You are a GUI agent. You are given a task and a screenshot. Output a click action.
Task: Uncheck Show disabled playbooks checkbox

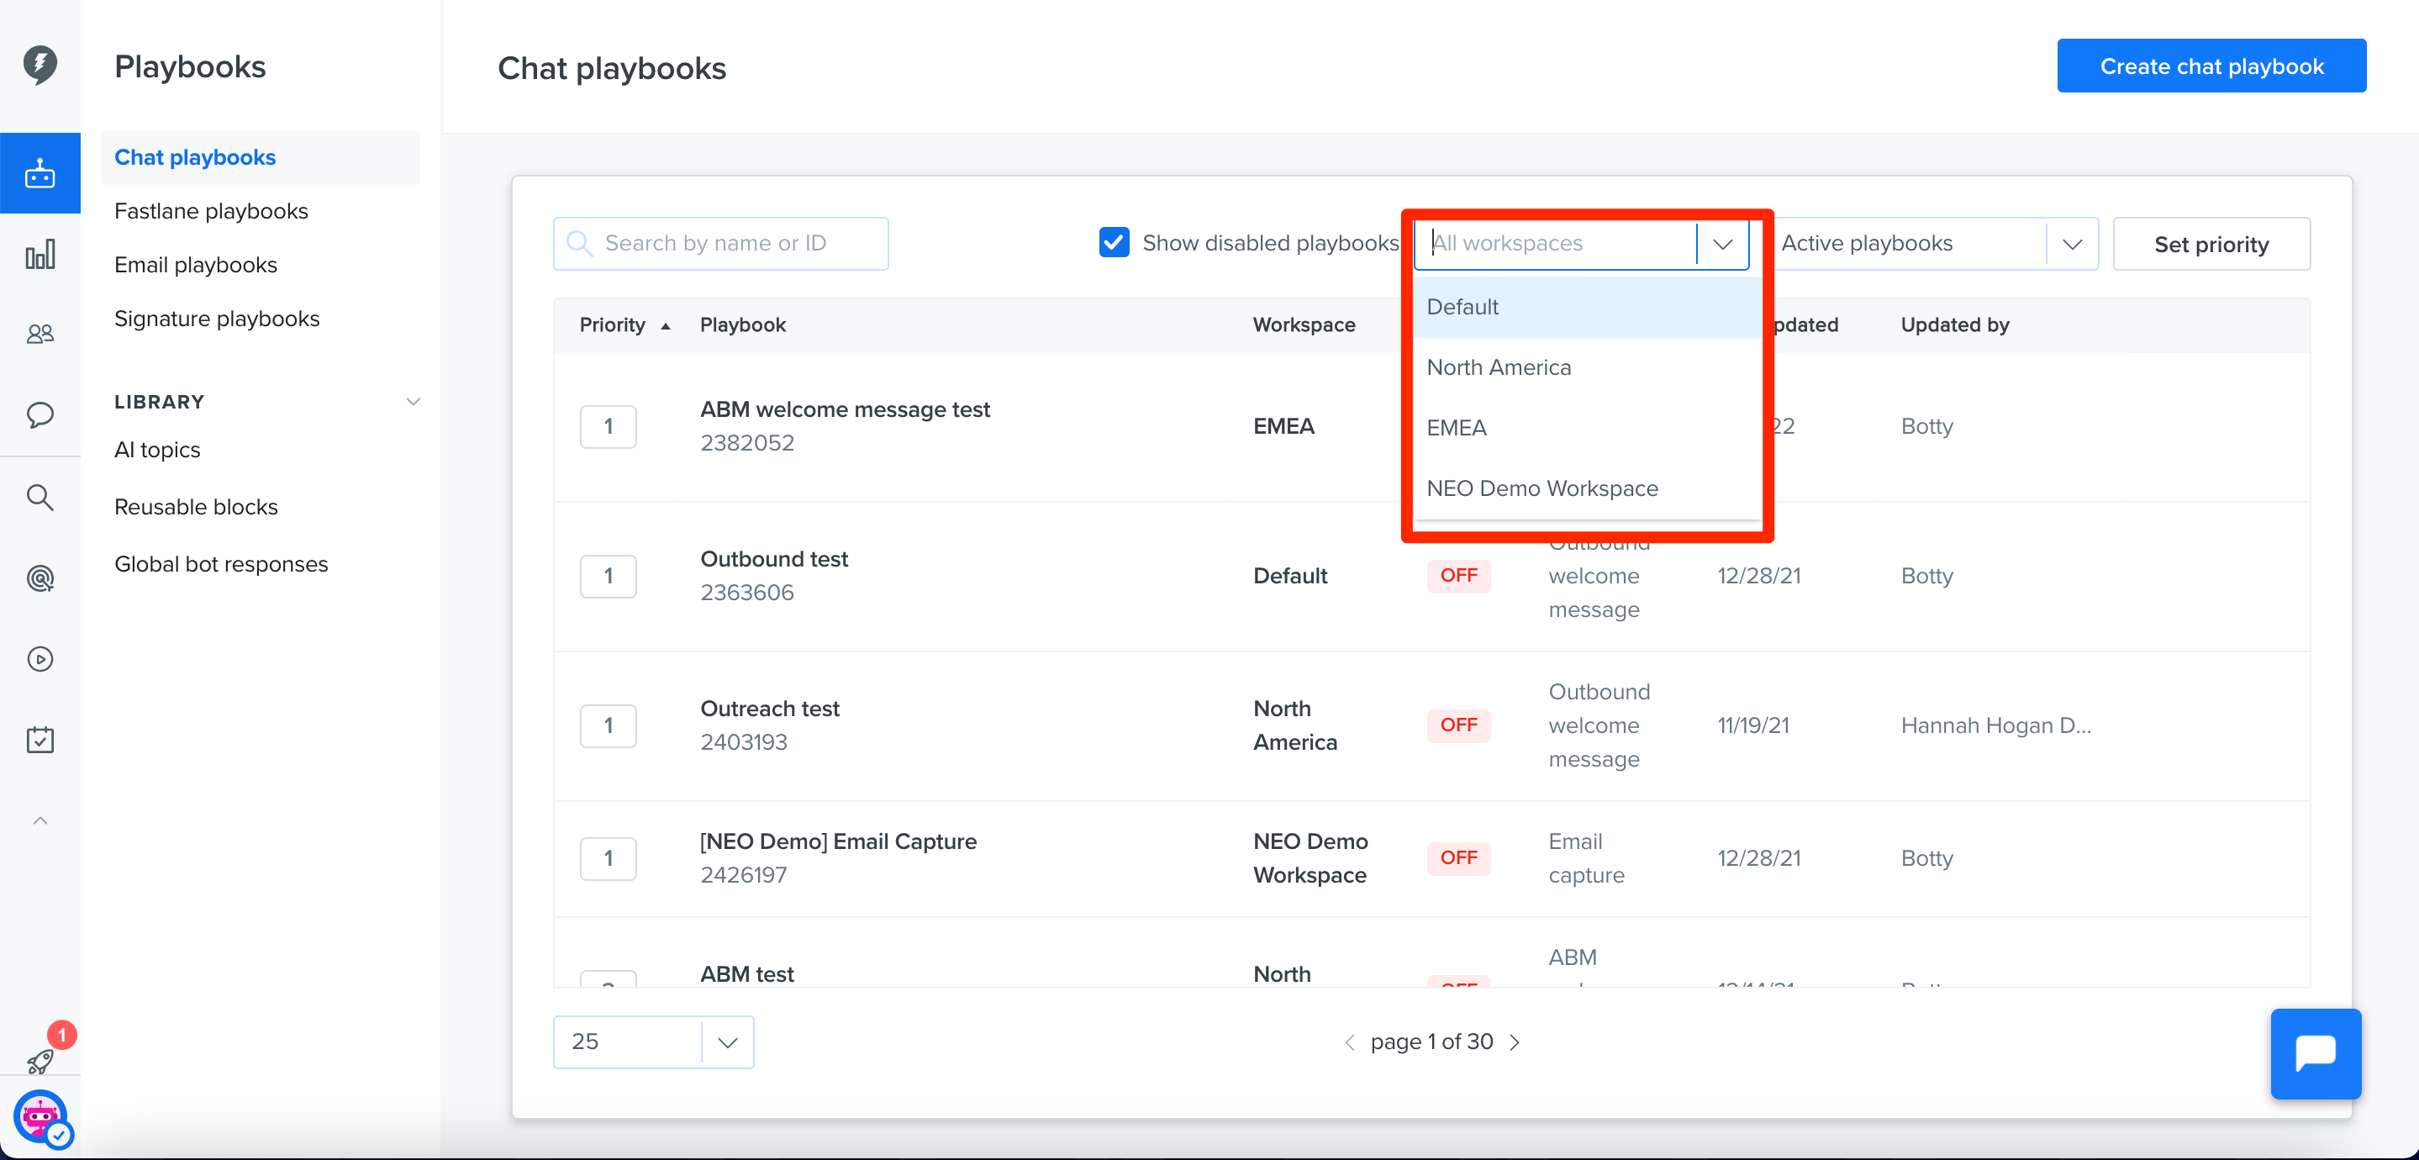[1114, 242]
